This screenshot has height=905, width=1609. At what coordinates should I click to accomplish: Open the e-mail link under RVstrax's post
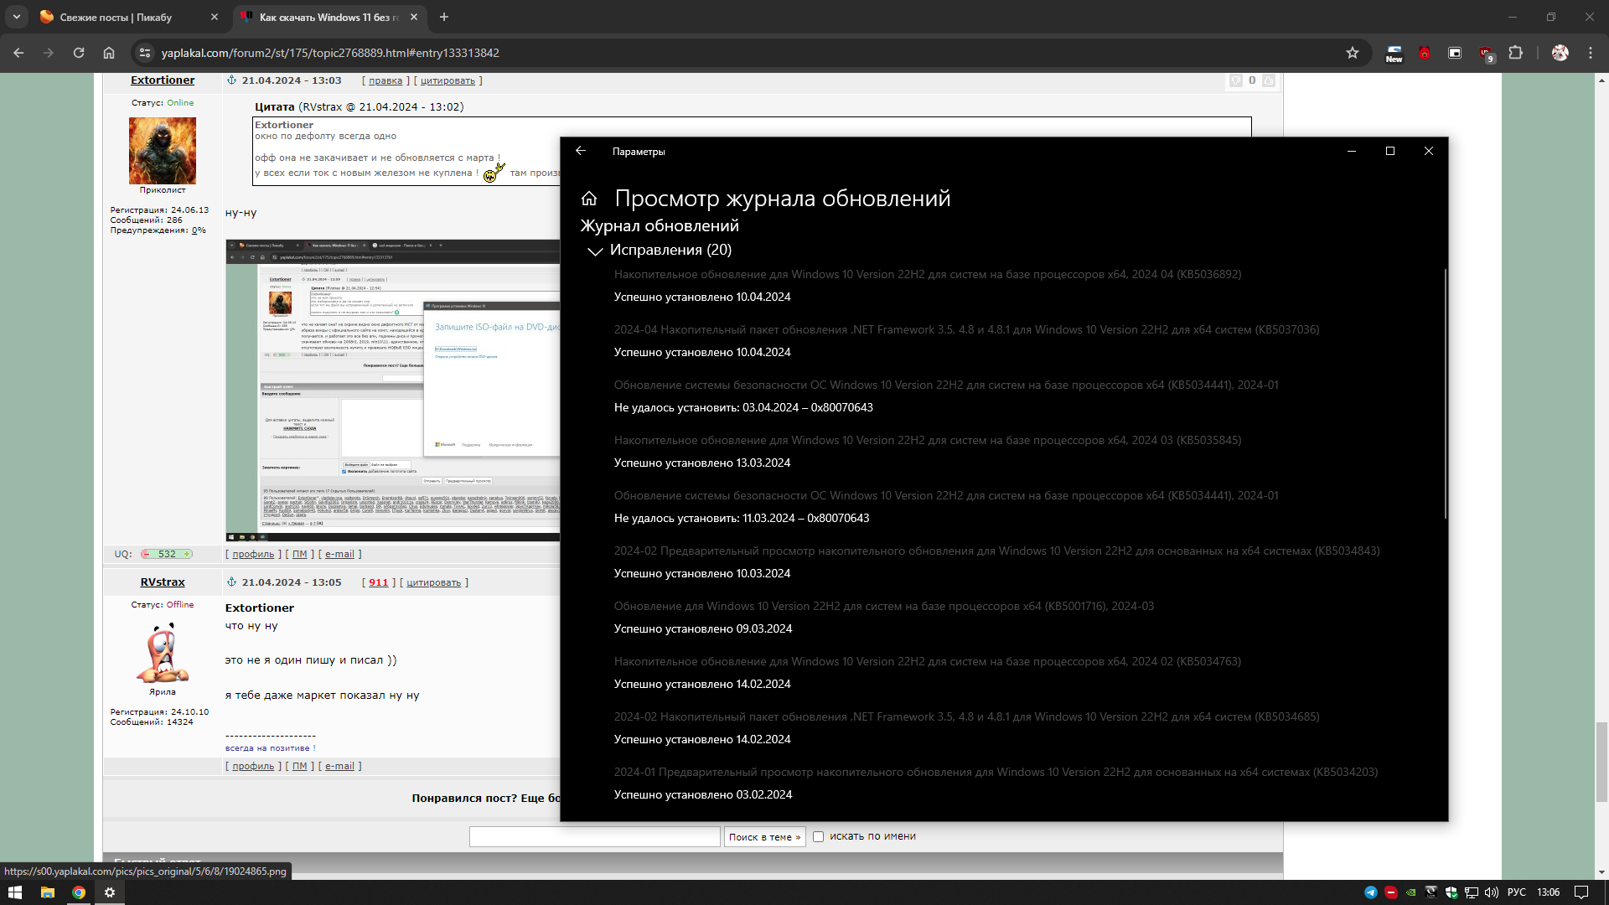[x=339, y=767]
